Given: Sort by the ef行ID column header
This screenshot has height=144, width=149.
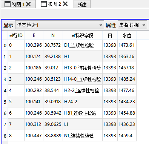Looking at the screenshot, I should [16, 35].
